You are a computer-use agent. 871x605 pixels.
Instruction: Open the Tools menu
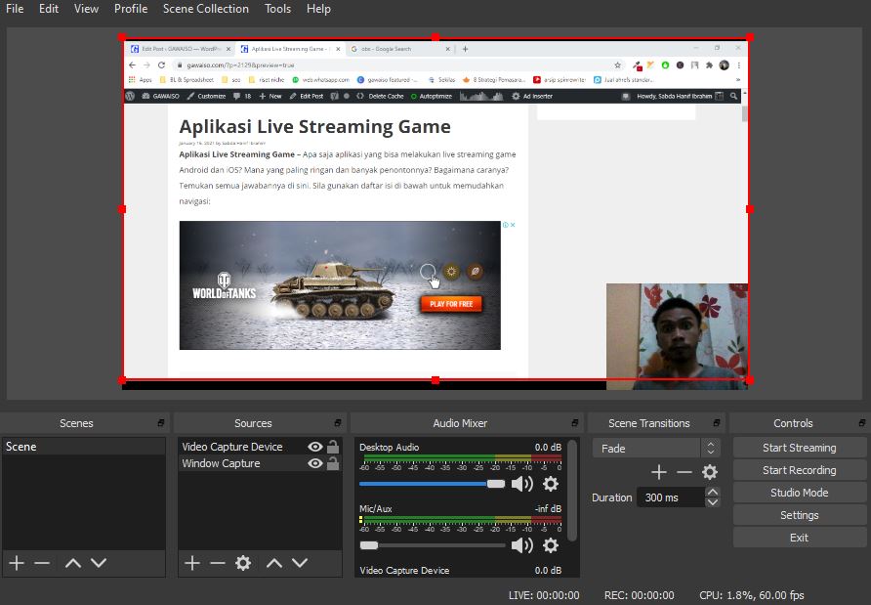[277, 9]
